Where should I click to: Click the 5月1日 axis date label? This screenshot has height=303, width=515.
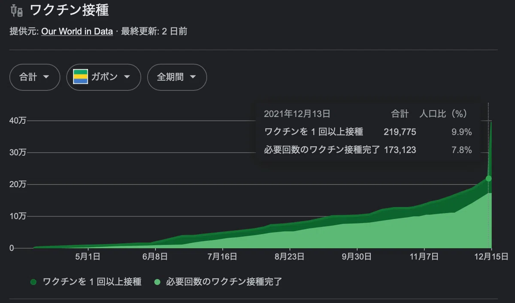click(88, 257)
